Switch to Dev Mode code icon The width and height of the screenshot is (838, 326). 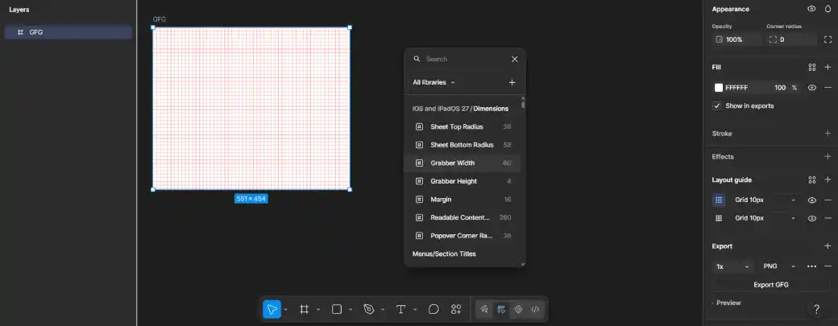[535, 309]
